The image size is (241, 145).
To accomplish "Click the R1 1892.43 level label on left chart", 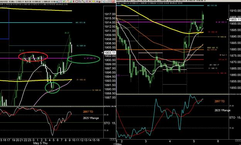I will click(x=81, y=80).
